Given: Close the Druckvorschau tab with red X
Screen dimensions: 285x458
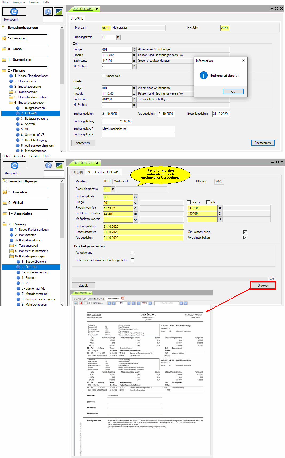Looking at the screenshot, I should click(123, 298).
